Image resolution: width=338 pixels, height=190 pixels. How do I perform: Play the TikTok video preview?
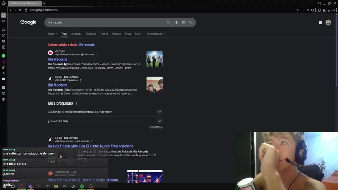[x=61, y=156]
